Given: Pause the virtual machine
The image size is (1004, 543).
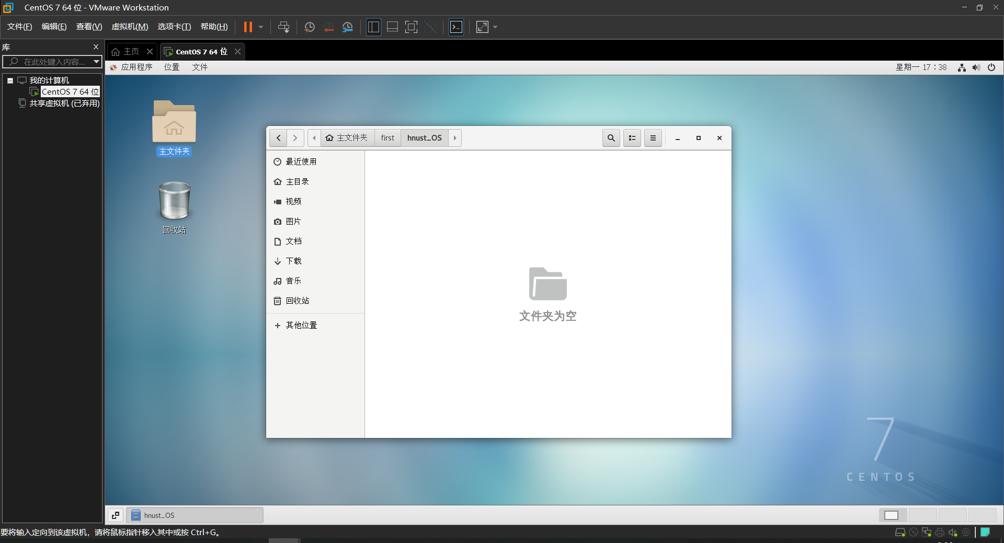Looking at the screenshot, I should [248, 27].
